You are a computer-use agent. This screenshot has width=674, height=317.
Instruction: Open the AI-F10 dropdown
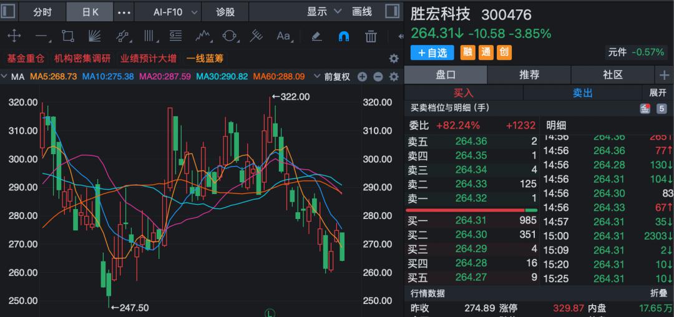177,12
